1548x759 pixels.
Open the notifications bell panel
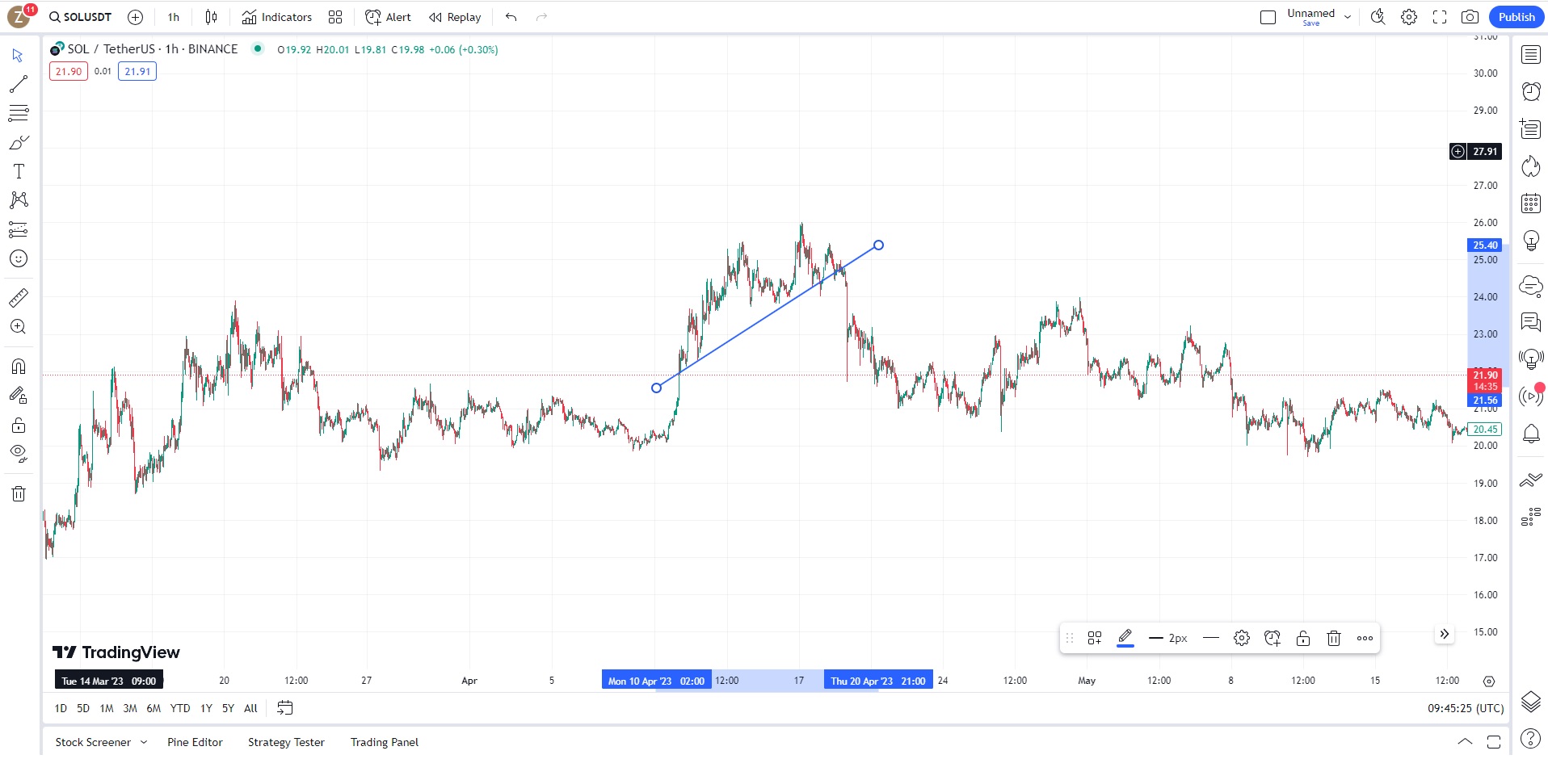(x=1531, y=434)
